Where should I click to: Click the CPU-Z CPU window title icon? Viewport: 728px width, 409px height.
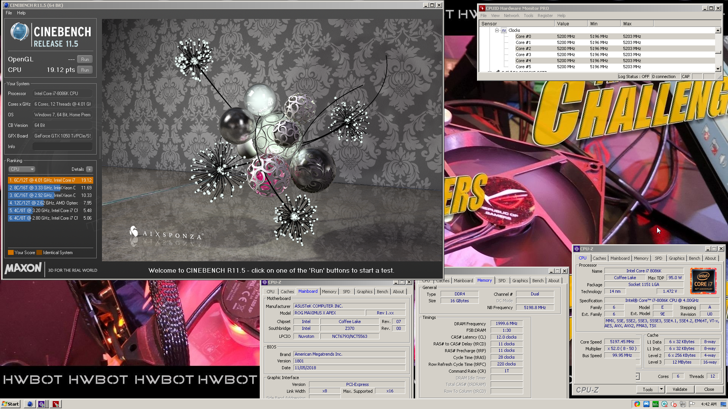577,249
